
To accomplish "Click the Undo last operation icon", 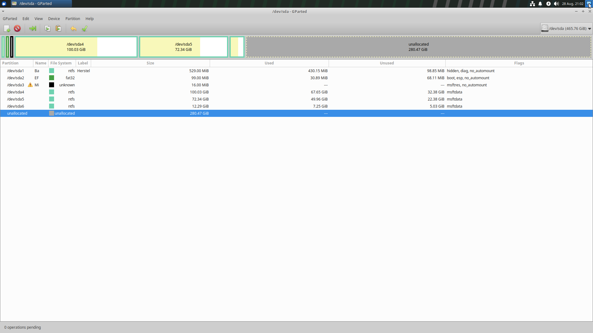I will click(x=73, y=29).
